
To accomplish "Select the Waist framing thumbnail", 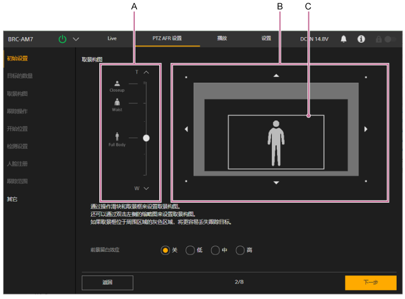I will (x=117, y=104).
